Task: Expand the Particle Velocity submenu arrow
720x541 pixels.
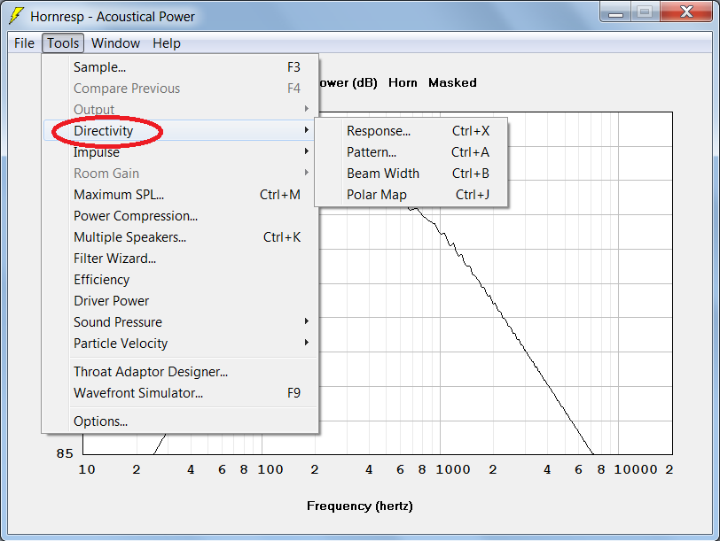Action: tap(306, 343)
